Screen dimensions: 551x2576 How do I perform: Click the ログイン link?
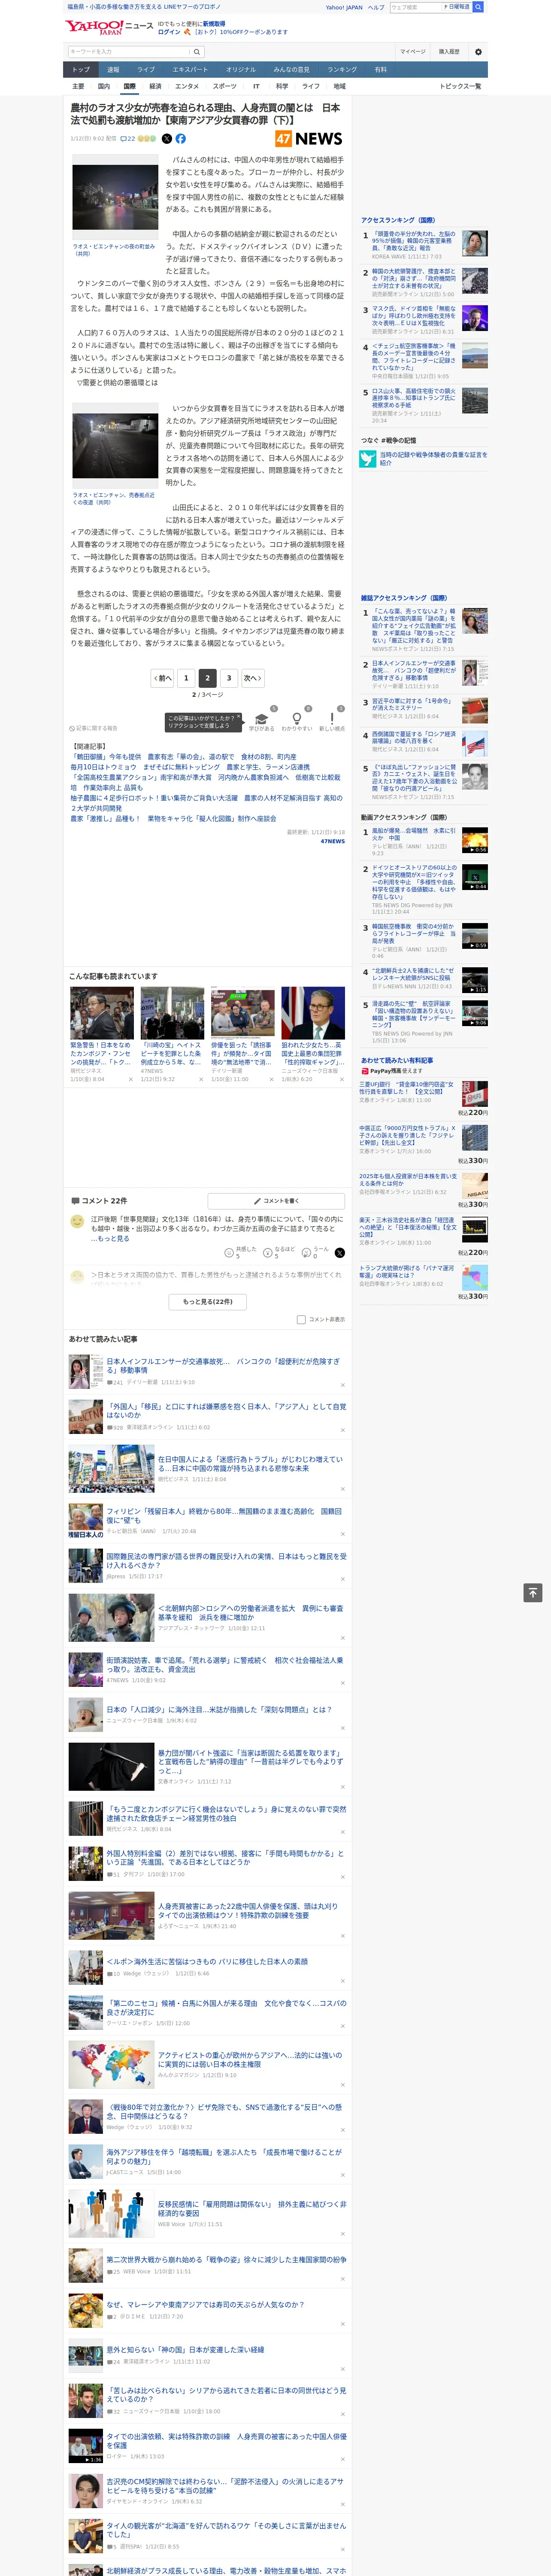[x=169, y=32]
